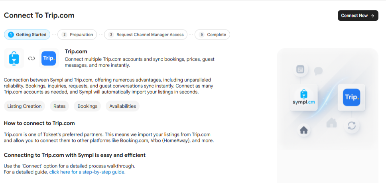Click the dark home icon in illustration
Viewport: 386px width, 183px height.
304,130
